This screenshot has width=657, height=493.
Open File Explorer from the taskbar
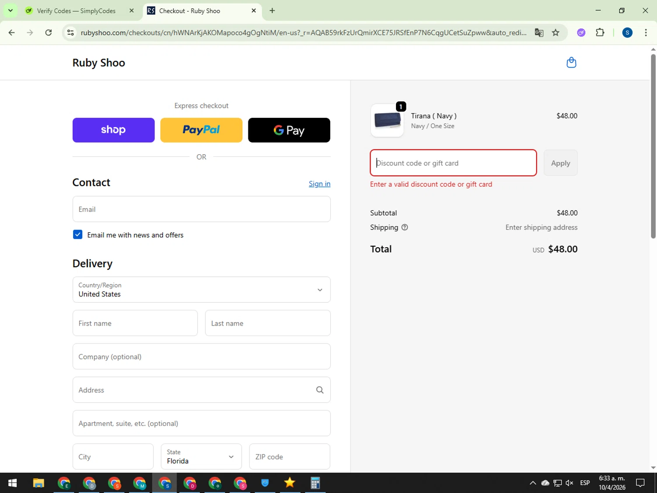(x=39, y=483)
